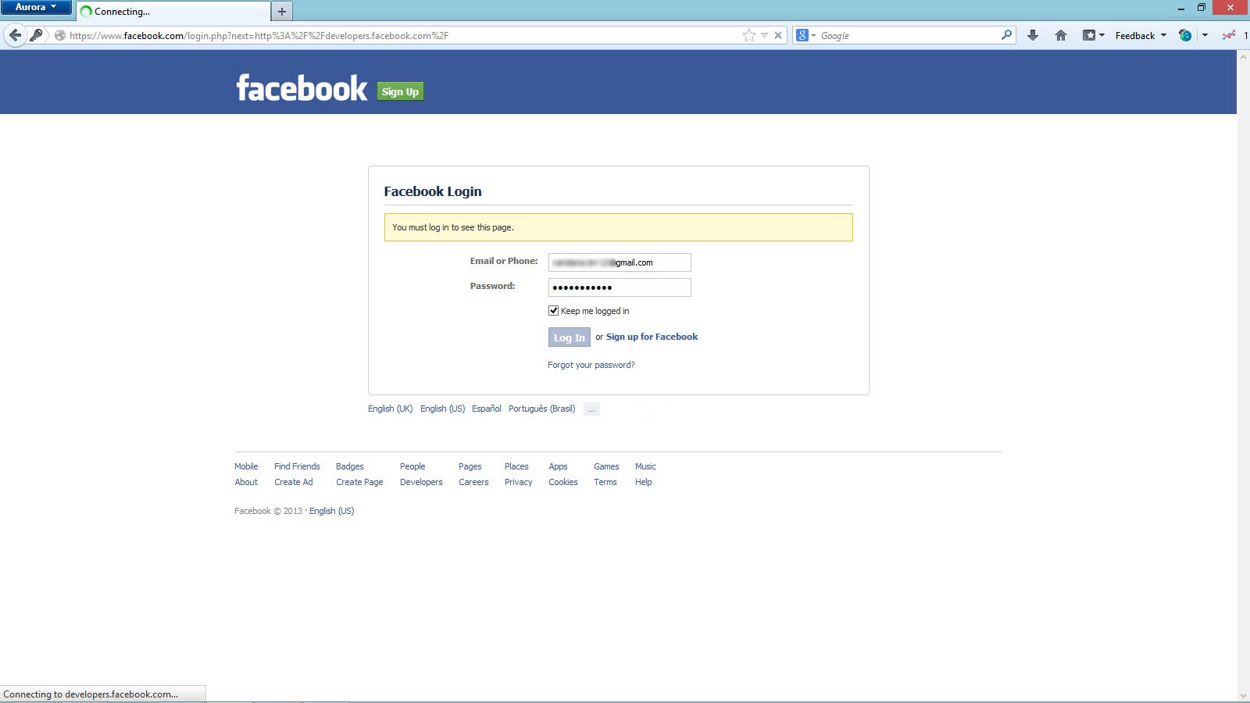Open the Apps footer link
Image resolution: width=1250 pixels, height=703 pixels.
(558, 466)
